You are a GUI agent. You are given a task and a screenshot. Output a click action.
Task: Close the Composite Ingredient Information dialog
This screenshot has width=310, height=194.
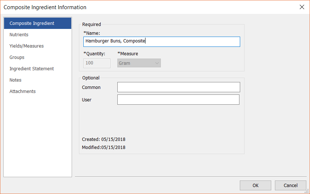302,7
